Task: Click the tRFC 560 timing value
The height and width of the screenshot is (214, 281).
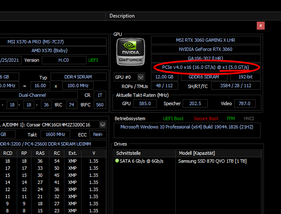Action: [100, 105]
